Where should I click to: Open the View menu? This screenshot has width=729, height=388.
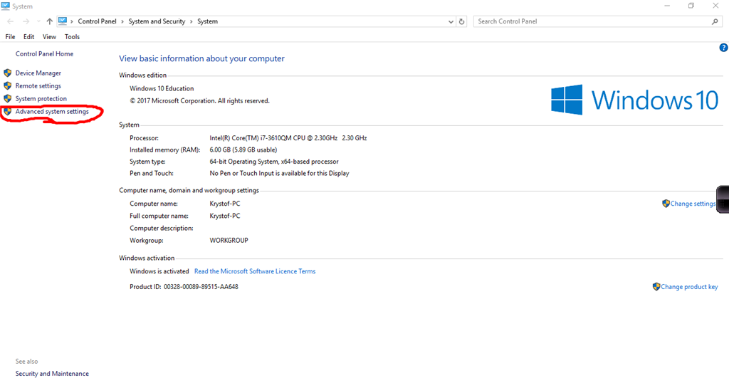coord(49,37)
